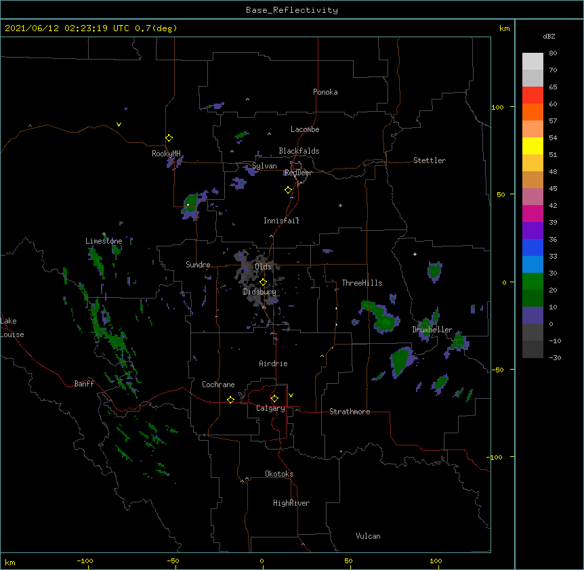
Task: Click the Olds town label
Action: point(263,267)
